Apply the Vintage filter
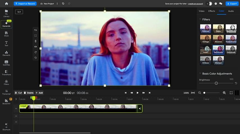The image size is (240, 134). pos(205,39)
